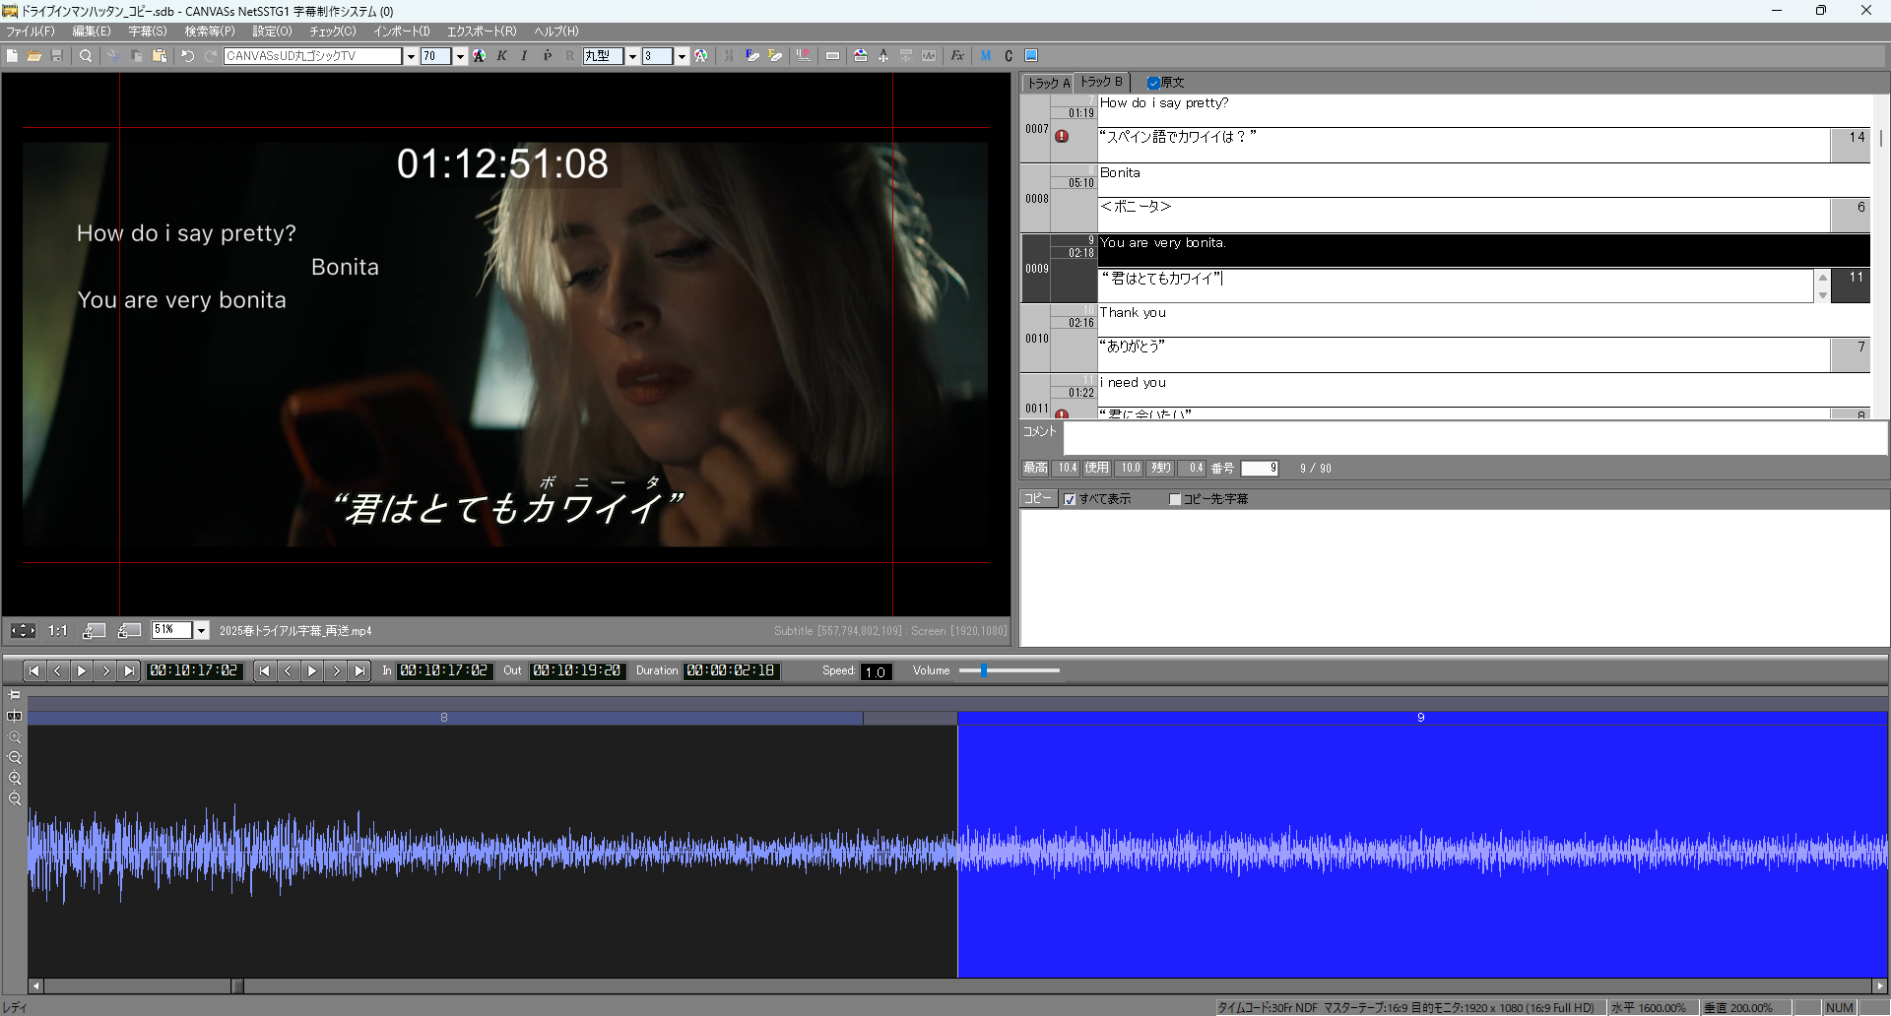This screenshot has width=1891, height=1016.
Task: Click the fit-to-screen arrows icon
Action: pos(23,630)
